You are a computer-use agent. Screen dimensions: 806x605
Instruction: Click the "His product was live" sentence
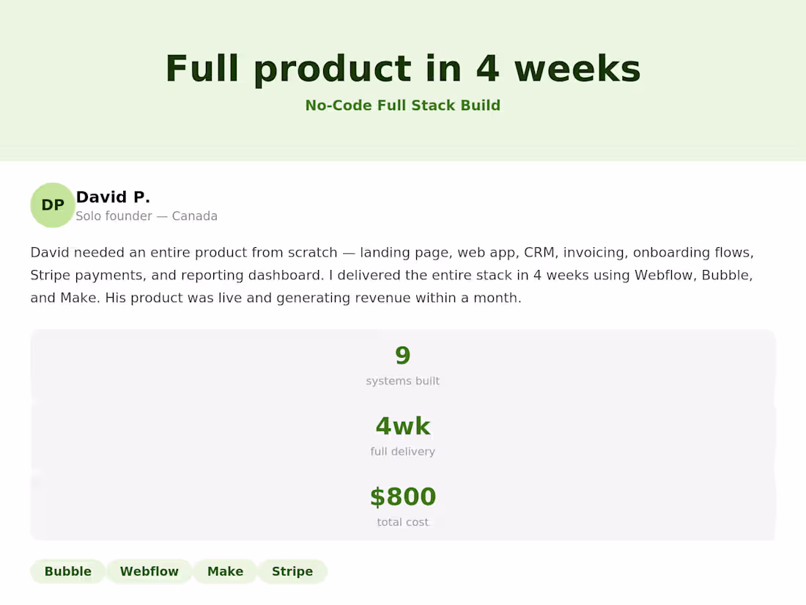(x=315, y=298)
